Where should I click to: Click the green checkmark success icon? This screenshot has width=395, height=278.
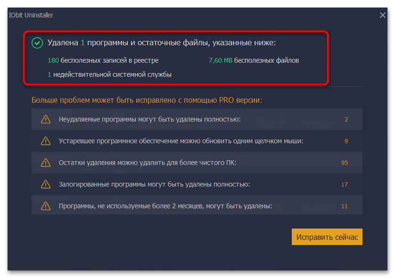click(37, 43)
